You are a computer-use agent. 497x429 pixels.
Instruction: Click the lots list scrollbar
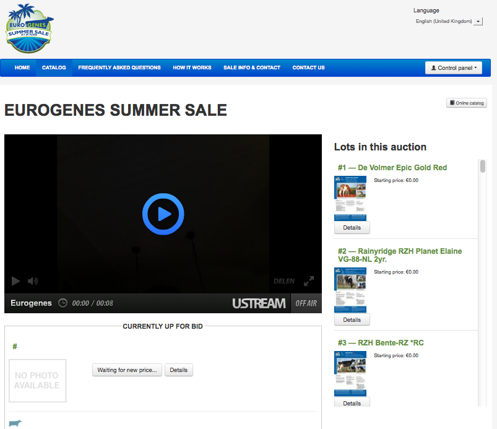pos(482,167)
